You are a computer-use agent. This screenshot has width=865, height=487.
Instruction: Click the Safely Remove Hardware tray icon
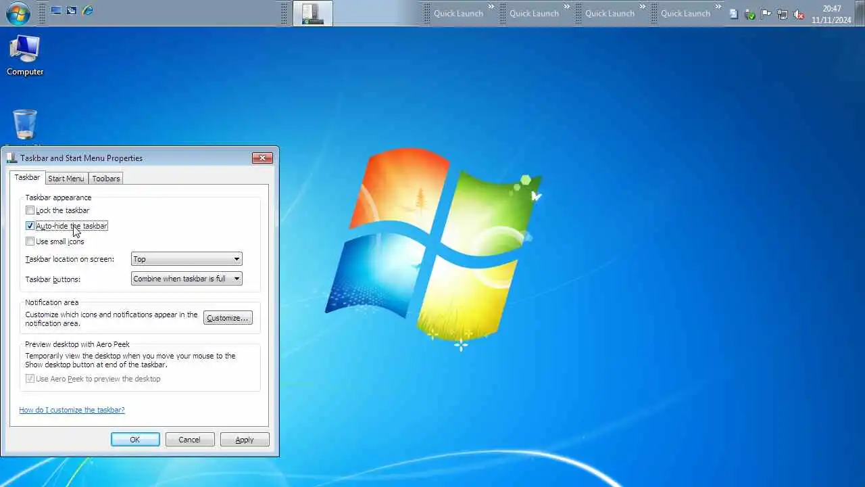pos(749,14)
